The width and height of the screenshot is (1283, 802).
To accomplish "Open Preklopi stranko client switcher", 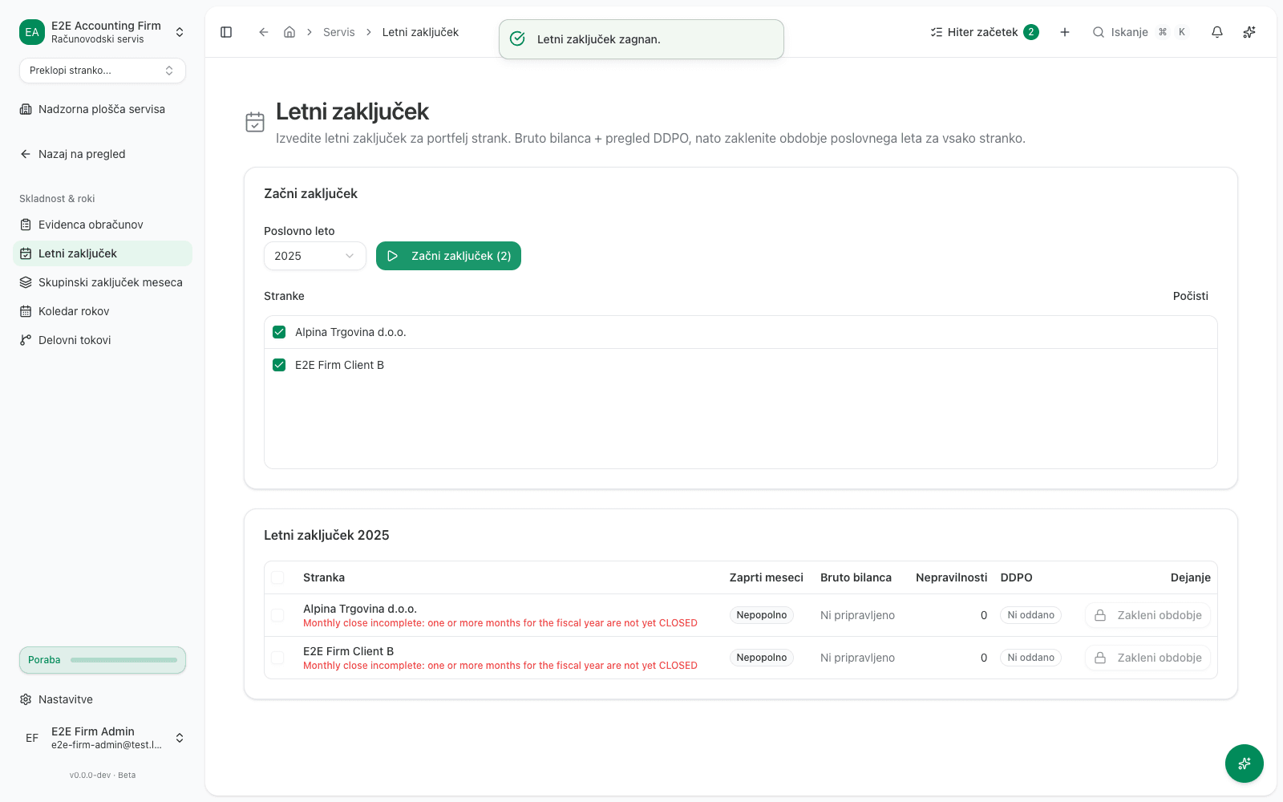I will (x=103, y=71).
